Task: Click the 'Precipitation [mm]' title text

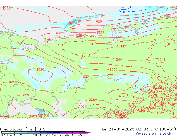Action: 18,129
